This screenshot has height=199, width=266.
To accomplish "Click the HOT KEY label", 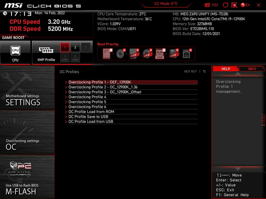I will pyautogui.click(x=190, y=71).
